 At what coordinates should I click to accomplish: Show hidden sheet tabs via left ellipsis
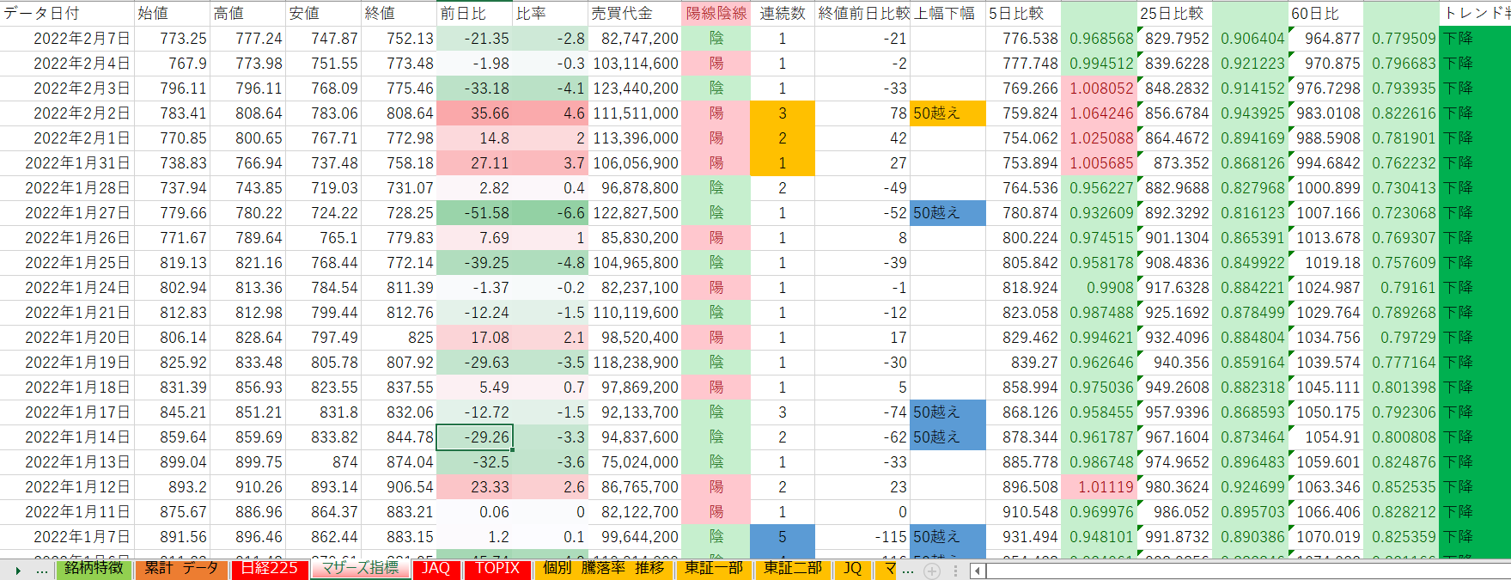[41, 570]
